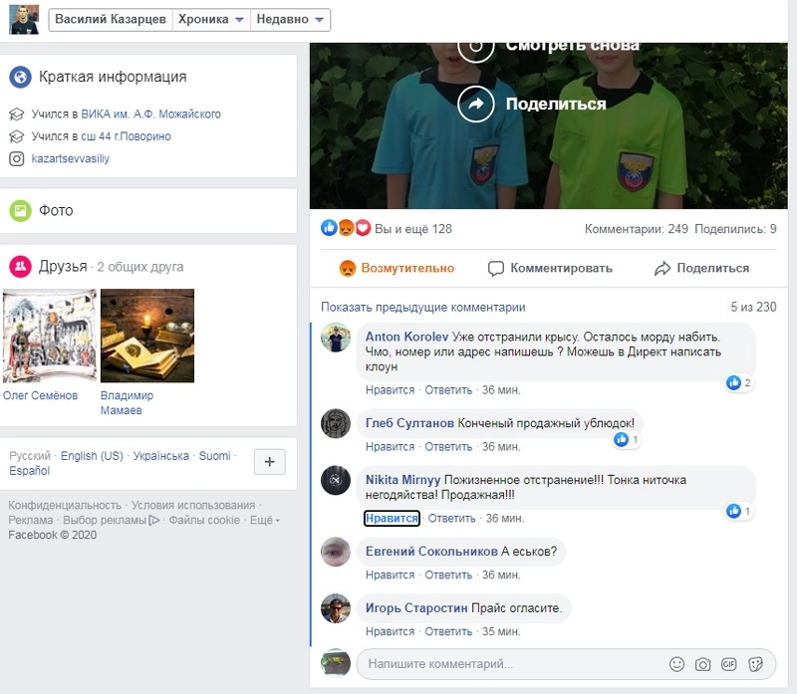This screenshot has width=797, height=694.
Task: Click the Комментировать action
Action: pos(550,268)
